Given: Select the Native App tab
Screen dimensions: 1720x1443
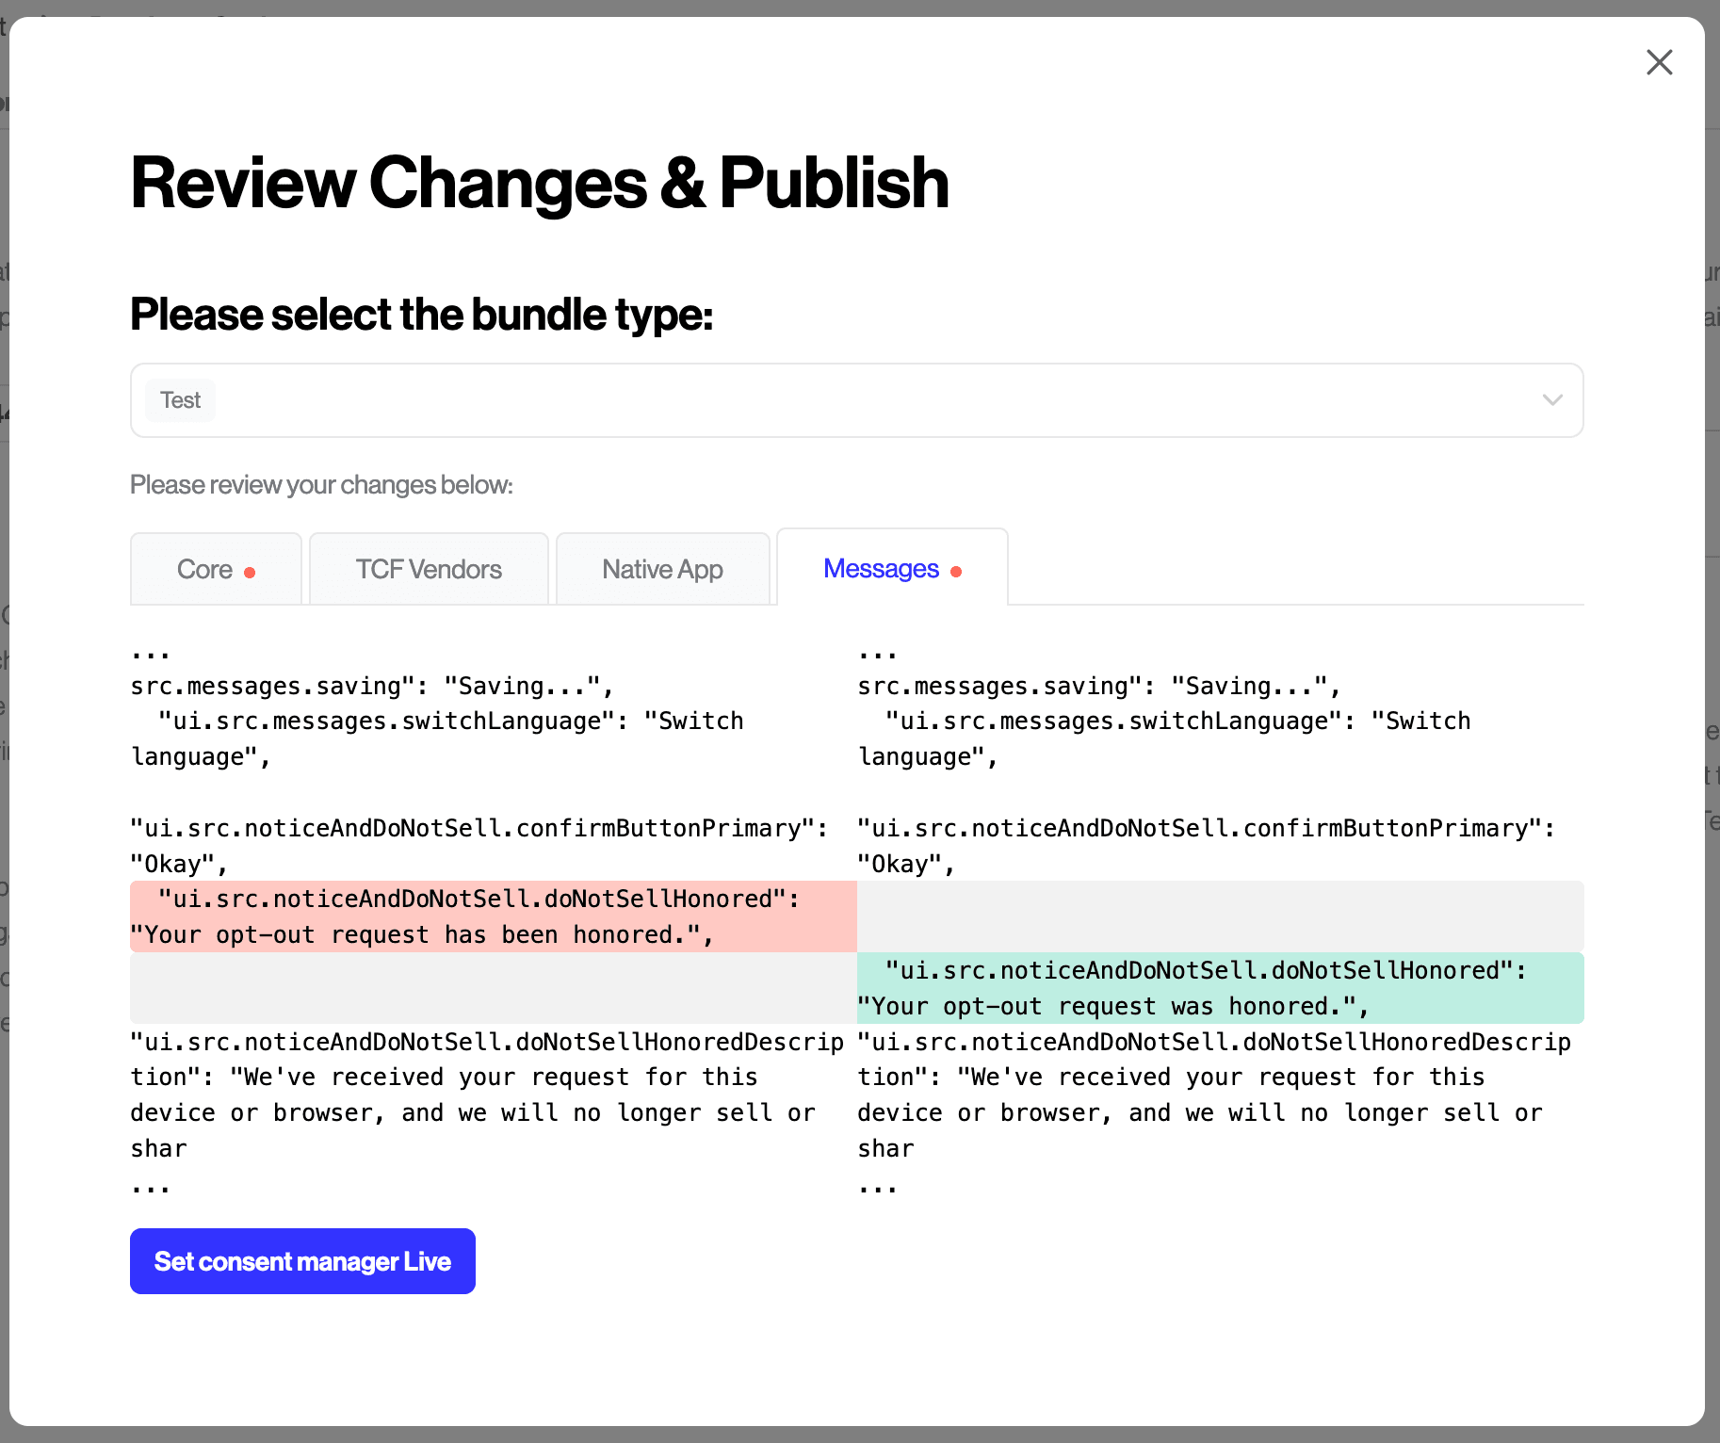Looking at the screenshot, I should (662, 569).
